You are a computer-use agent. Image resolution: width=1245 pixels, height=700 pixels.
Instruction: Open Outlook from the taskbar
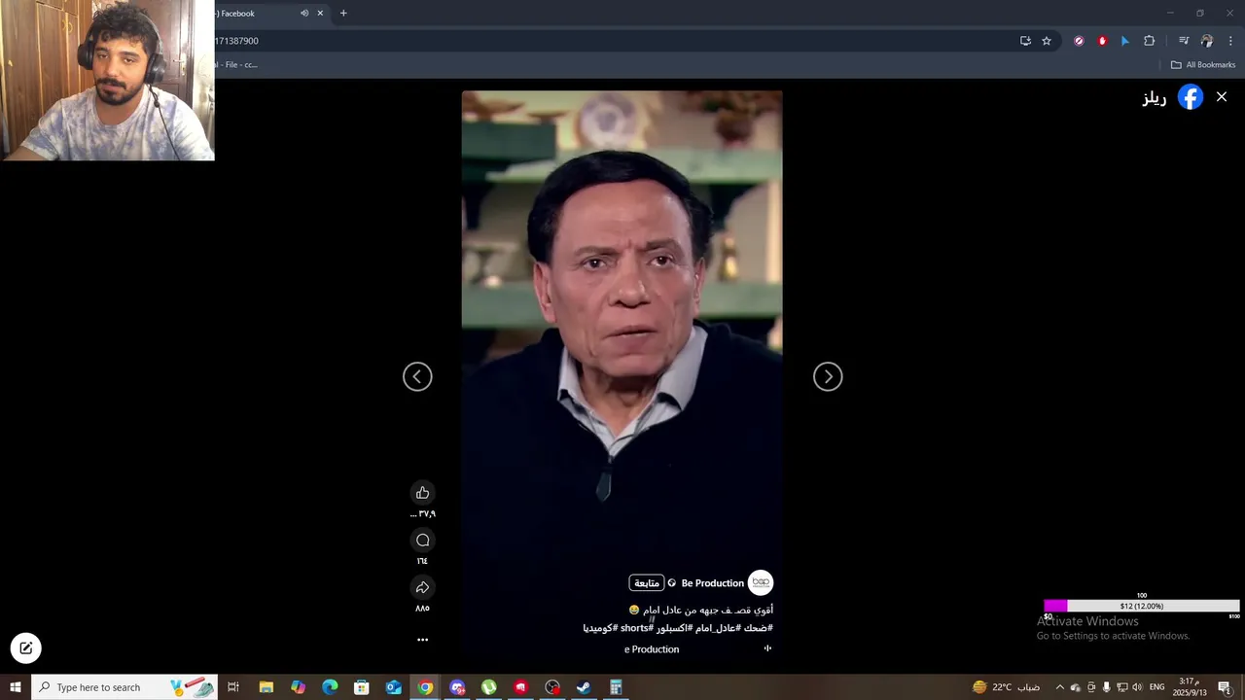click(393, 687)
